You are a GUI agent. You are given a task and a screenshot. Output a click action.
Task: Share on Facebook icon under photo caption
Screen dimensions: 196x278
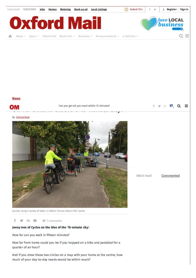[15, 220]
